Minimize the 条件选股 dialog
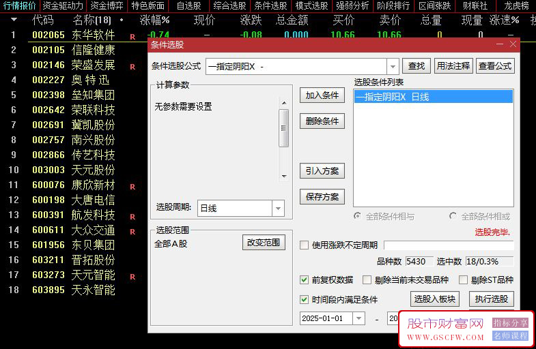 pos(500,44)
